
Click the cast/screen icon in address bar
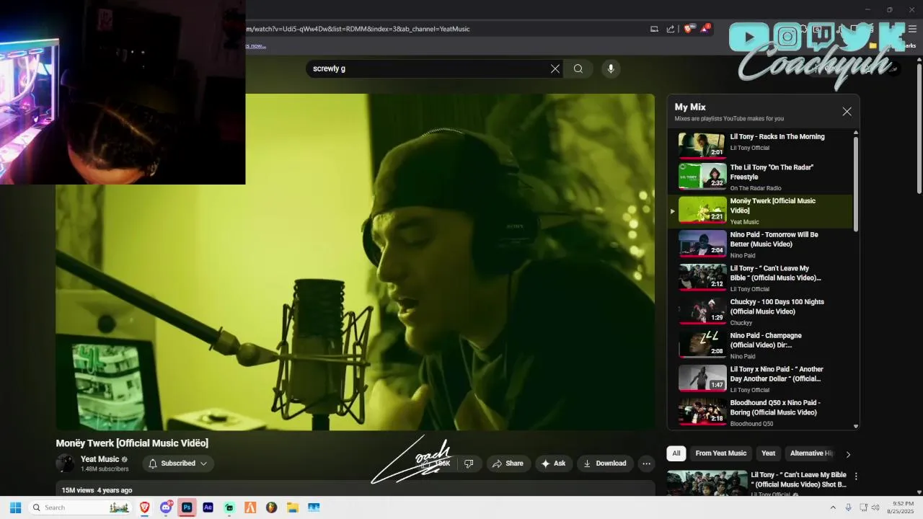click(x=654, y=29)
